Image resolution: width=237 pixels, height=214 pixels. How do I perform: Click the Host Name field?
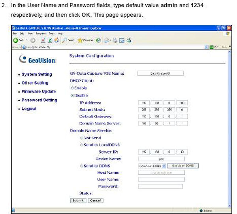point(161,172)
